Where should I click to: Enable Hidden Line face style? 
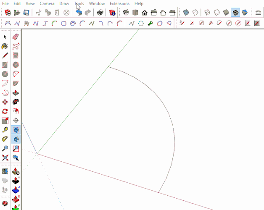pyautogui.click(x=216, y=13)
